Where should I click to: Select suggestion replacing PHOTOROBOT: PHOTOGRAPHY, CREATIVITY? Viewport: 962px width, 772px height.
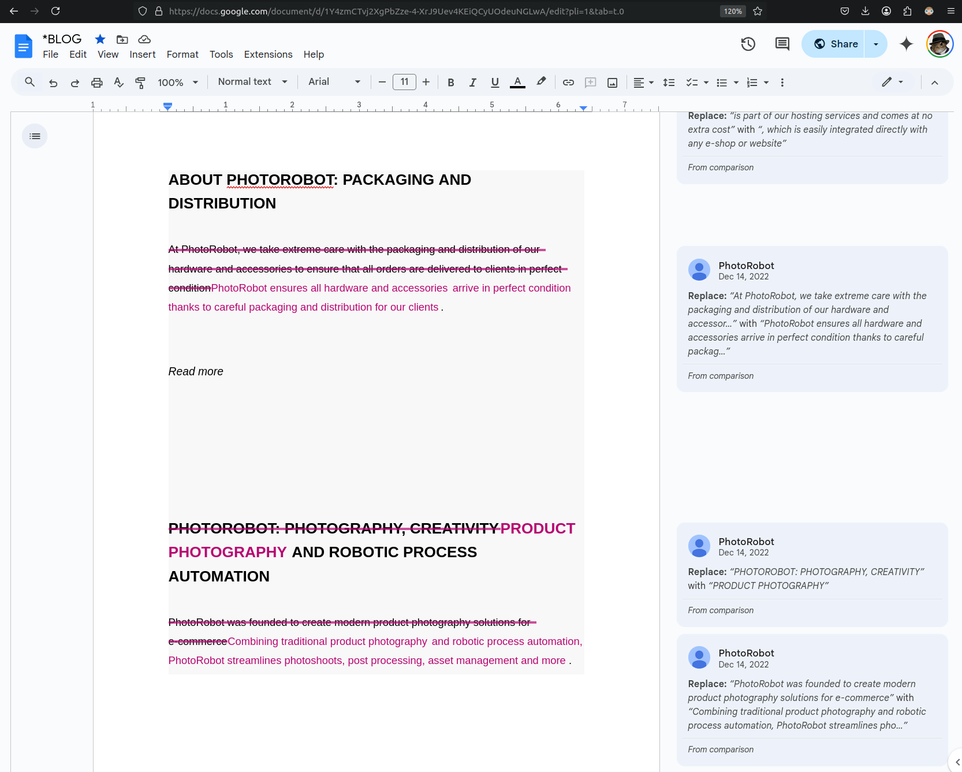pyautogui.click(x=812, y=575)
